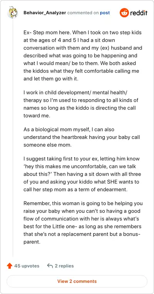Open the "2 replies" link
The width and height of the screenshot is (154, 294).
click(x=64, y=266)
